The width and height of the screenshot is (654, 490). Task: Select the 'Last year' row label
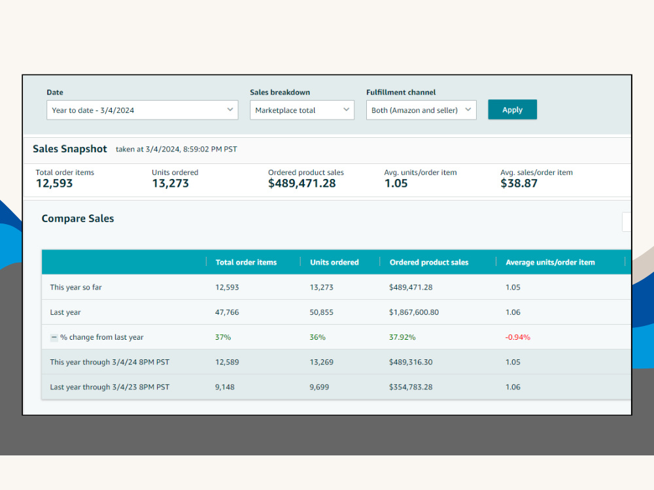65,312
